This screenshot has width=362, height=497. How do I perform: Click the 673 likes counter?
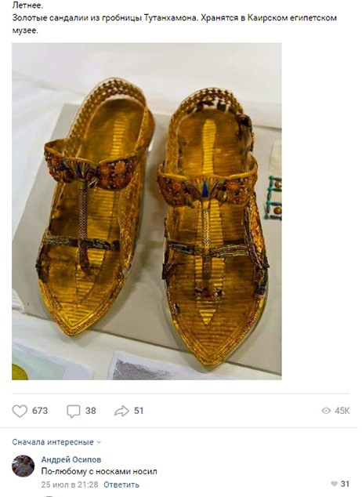(x=40, y=411)
